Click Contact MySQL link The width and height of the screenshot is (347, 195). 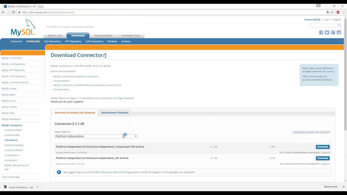pyautogui.click(x=312, y=19)
